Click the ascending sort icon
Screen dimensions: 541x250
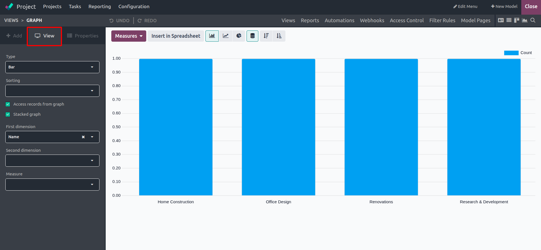(x=279, y=36)
